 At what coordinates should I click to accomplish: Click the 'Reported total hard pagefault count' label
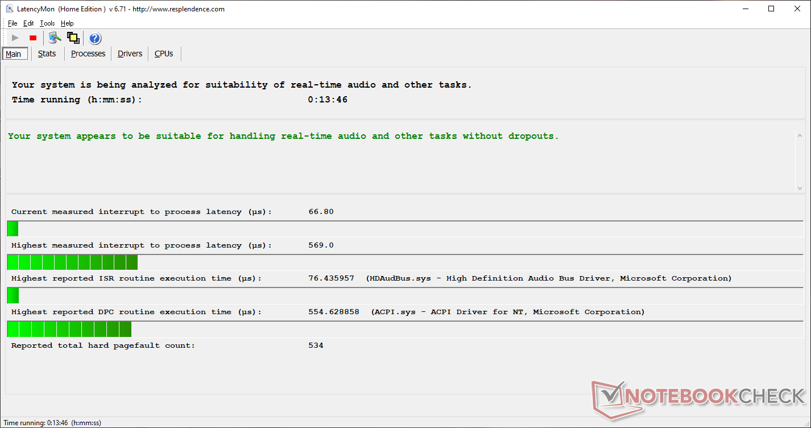click(103, 345)
